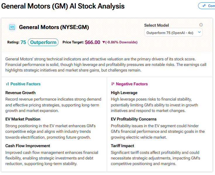Open the Select Model dropdown

[x=173, y=33]
